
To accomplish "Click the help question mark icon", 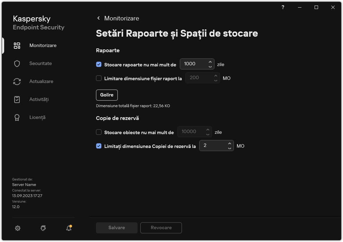I will coord(283,7).
